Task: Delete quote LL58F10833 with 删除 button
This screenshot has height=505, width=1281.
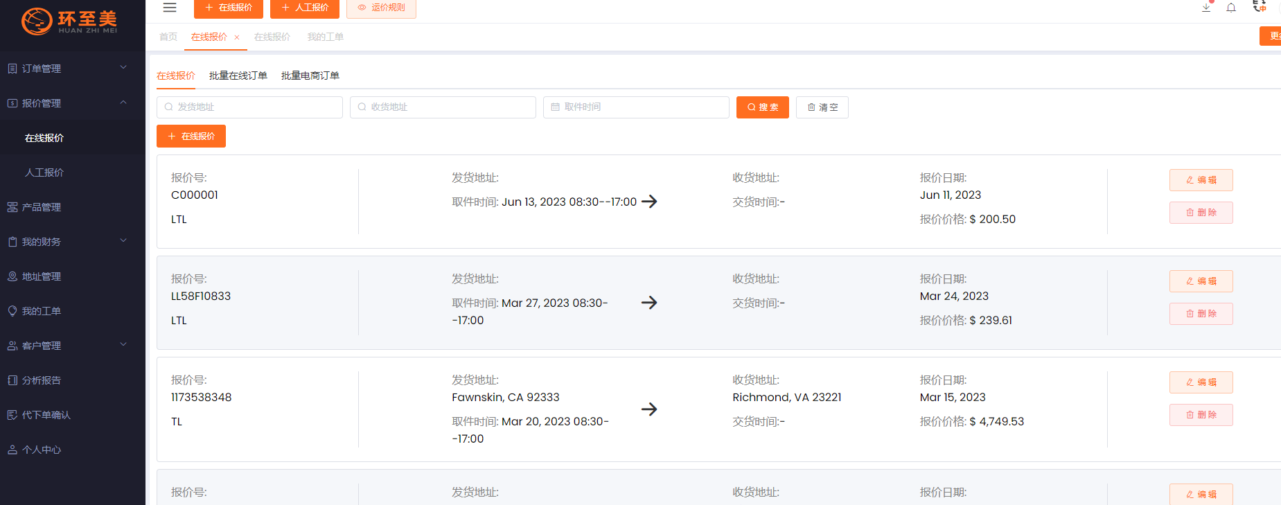Action: [1201, 314]
